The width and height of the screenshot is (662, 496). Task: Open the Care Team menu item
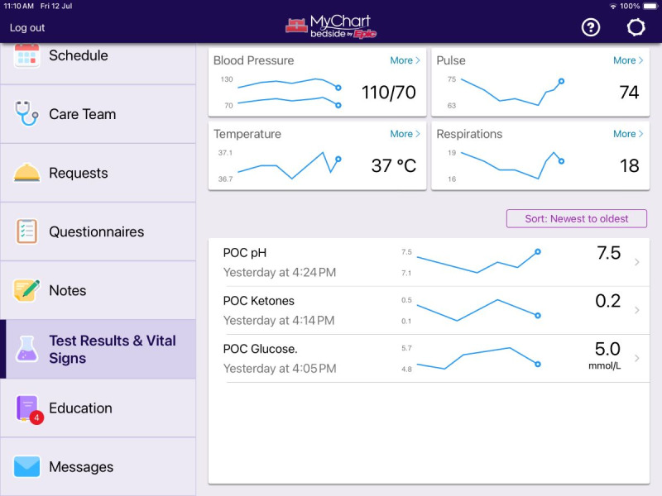tap(98, 114)
